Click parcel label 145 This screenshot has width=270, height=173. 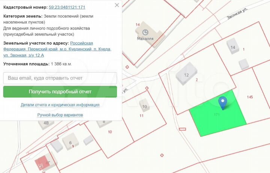point(250,97)
